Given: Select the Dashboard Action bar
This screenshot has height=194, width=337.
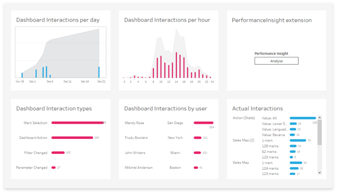Looking at the screenshot, I should coord(72,138).
